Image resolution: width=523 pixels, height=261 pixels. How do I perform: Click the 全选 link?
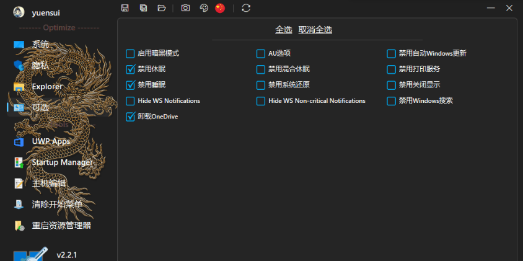click(x=284, y=30)
